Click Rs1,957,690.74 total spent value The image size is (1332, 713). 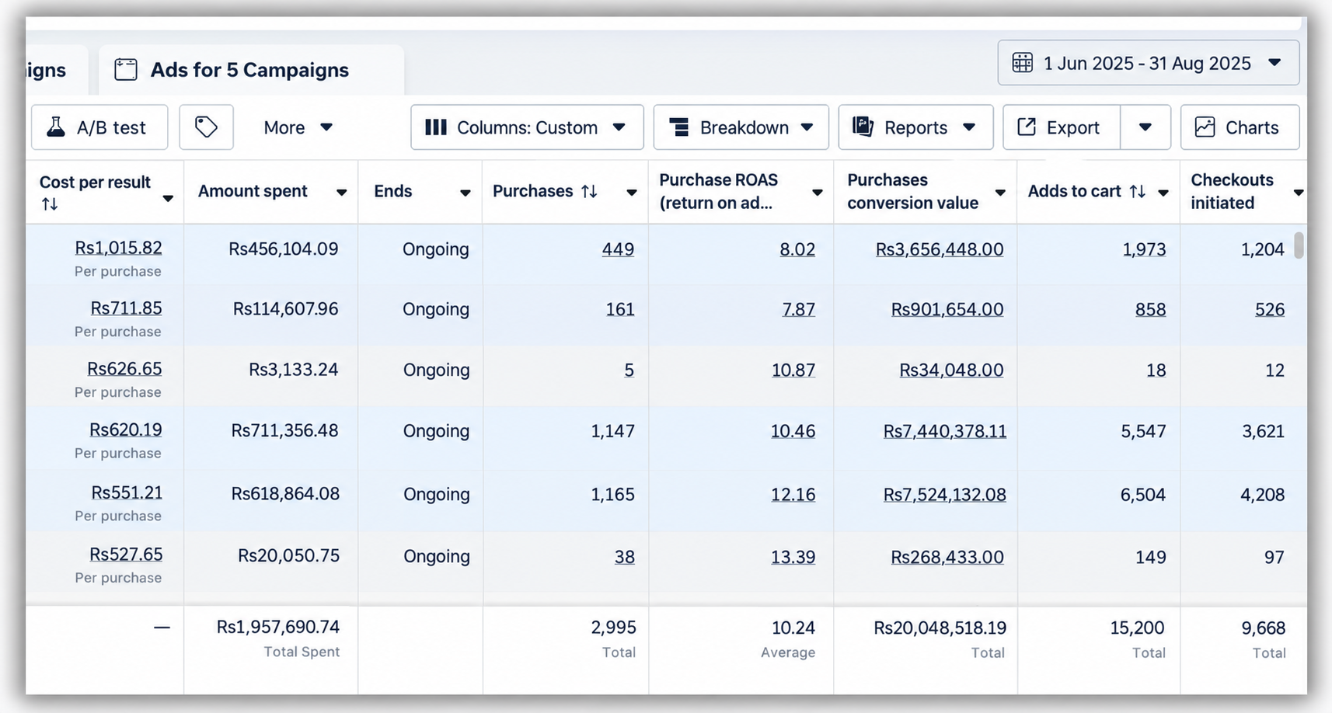(x=278, y=627)
